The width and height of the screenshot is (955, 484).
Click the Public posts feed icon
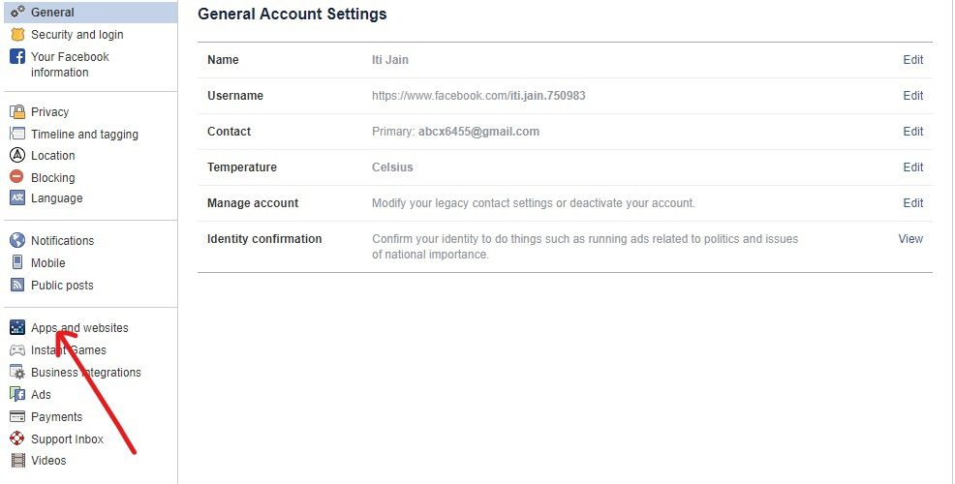tap(17, 285)
